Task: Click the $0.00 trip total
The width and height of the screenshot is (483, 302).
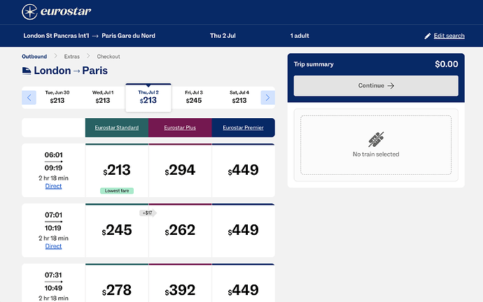Action: point(447,64)
